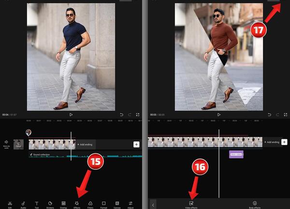
Task: Toggle Mute clip audio in left editor
Action: pyautogui.click(x=6, y=144)
